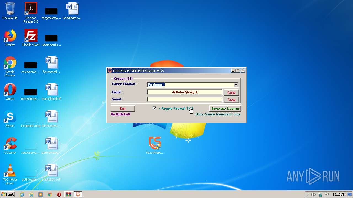Open media player taskbar icon
This screenshot has width=353, height=198.
(41, 194)
